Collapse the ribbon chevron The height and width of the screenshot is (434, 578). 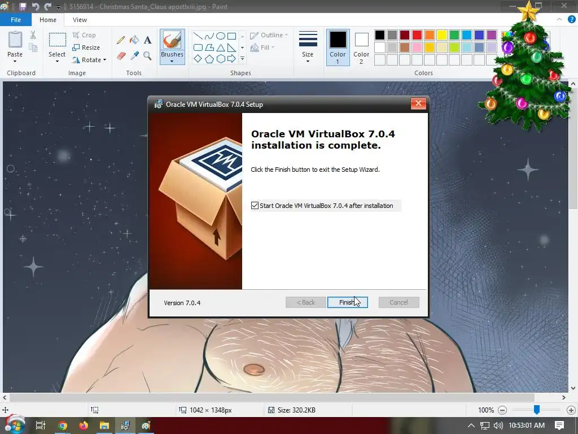coord(559,20)
